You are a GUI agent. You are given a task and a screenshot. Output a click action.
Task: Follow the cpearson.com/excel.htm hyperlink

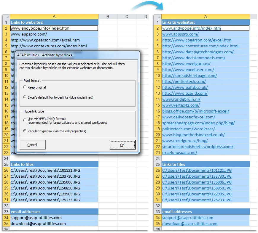tap(197, 40)
